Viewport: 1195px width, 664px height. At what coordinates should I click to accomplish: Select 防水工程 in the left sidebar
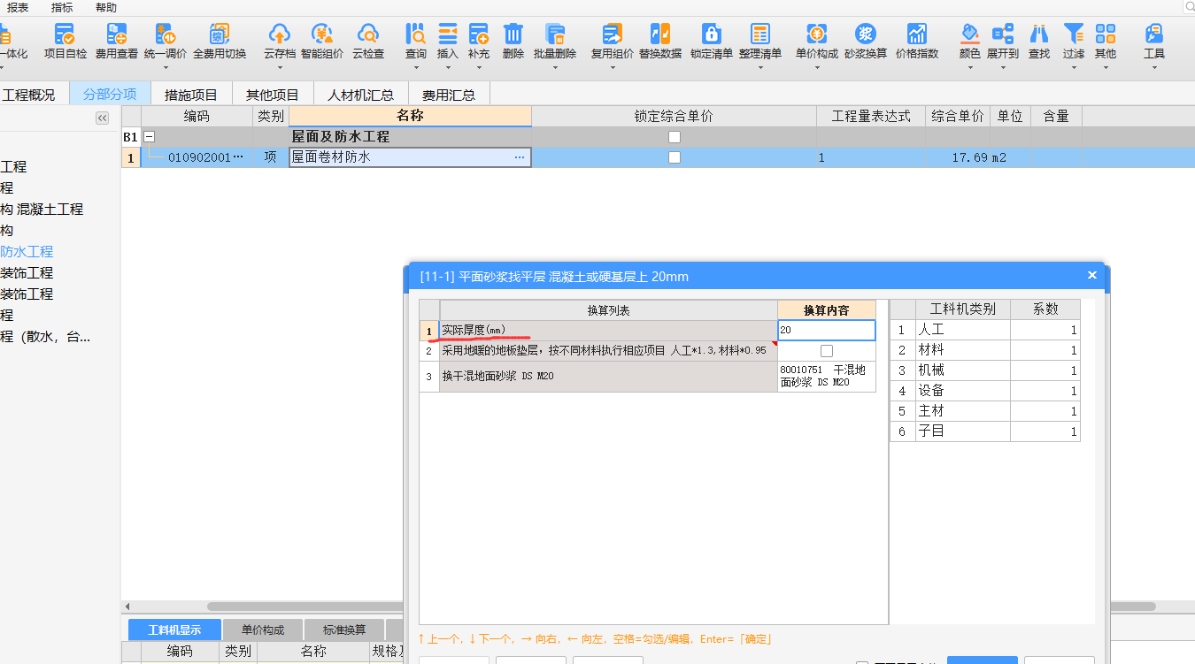point(27,251)
